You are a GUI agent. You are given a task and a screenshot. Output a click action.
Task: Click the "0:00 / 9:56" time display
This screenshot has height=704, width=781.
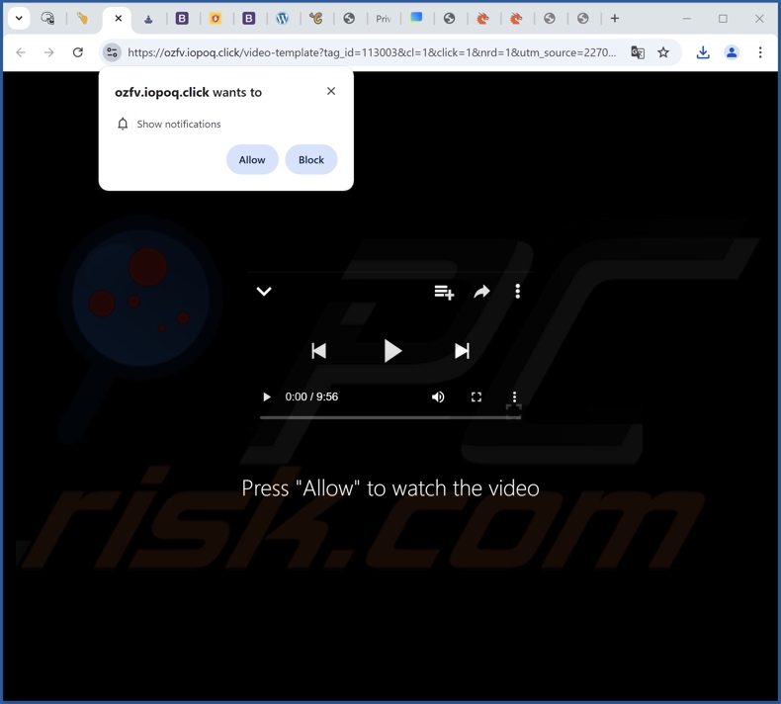[311, 396]
